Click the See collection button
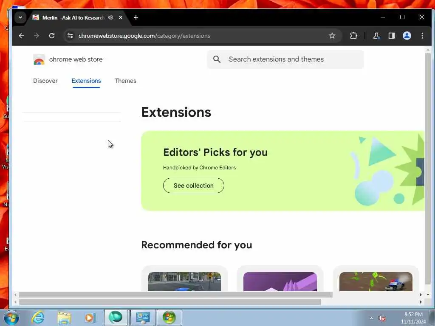The image size is (435, 326). click(x=194, y=185)
